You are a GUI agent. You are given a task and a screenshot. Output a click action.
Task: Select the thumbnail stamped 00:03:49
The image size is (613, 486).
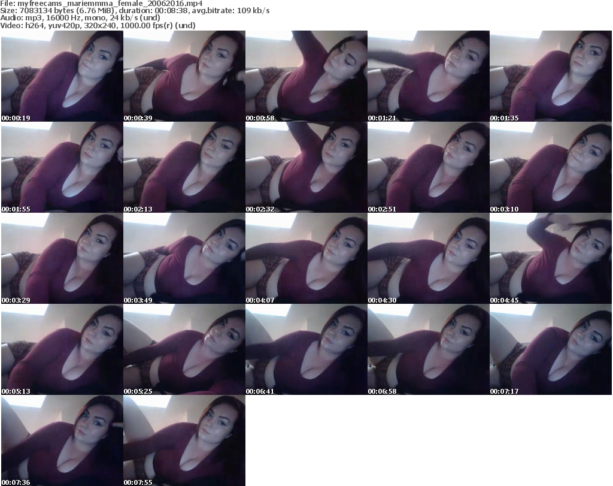184,258
